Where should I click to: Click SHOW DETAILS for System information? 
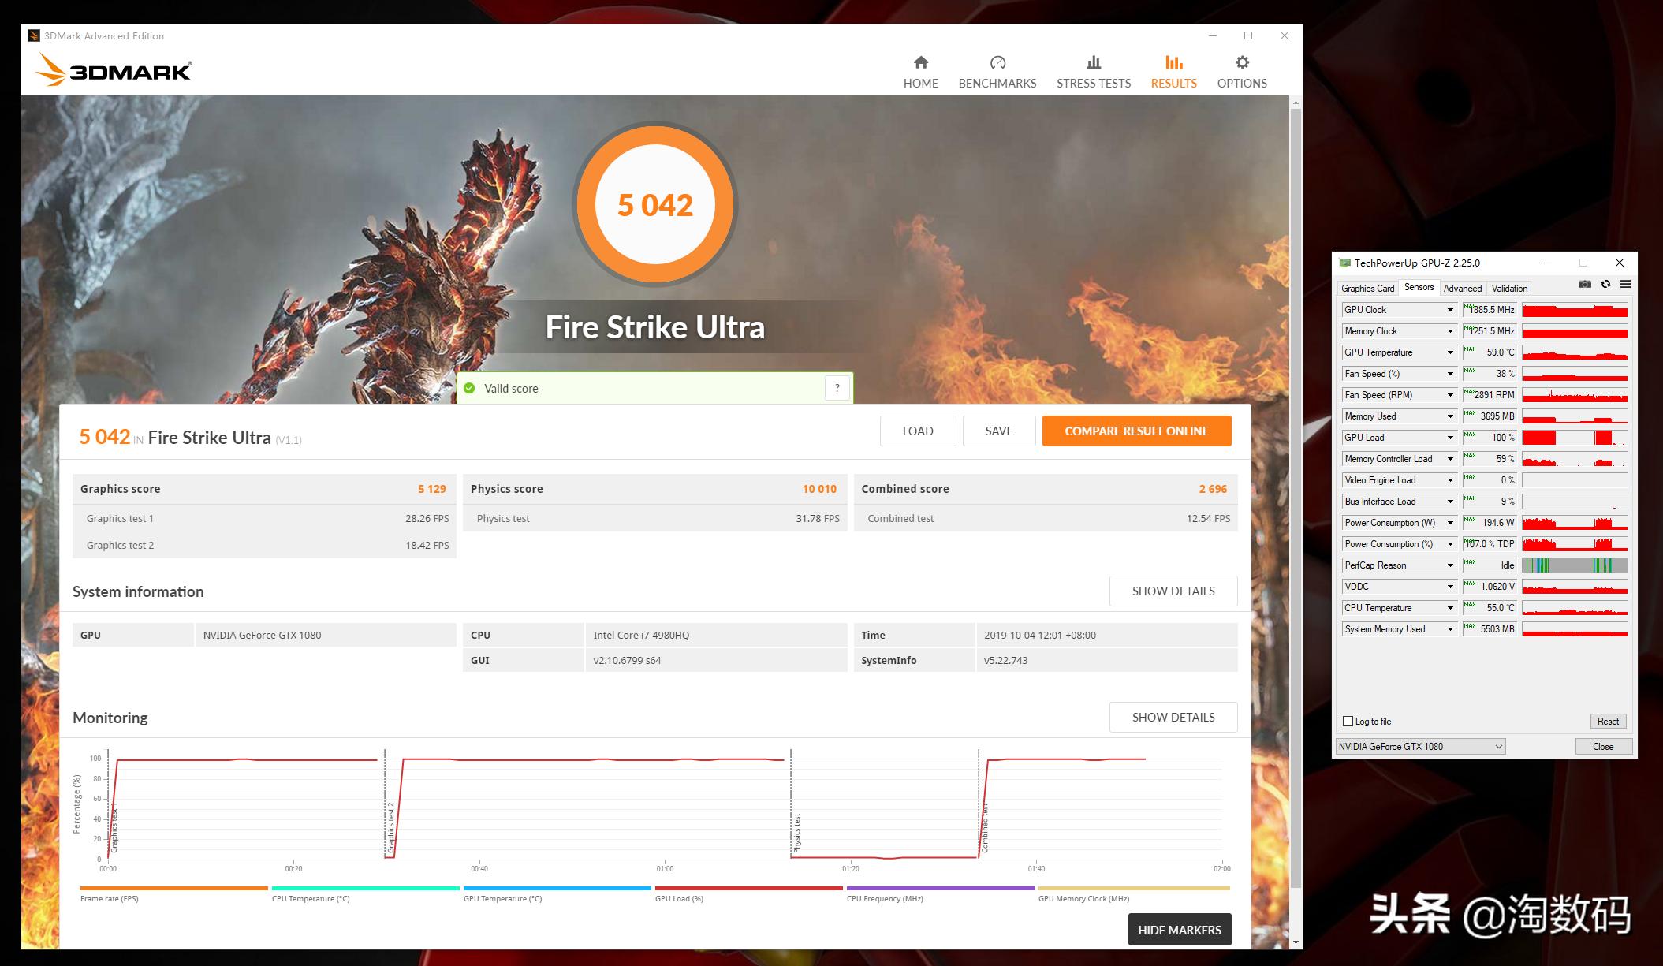click(x=1173, y=590)
